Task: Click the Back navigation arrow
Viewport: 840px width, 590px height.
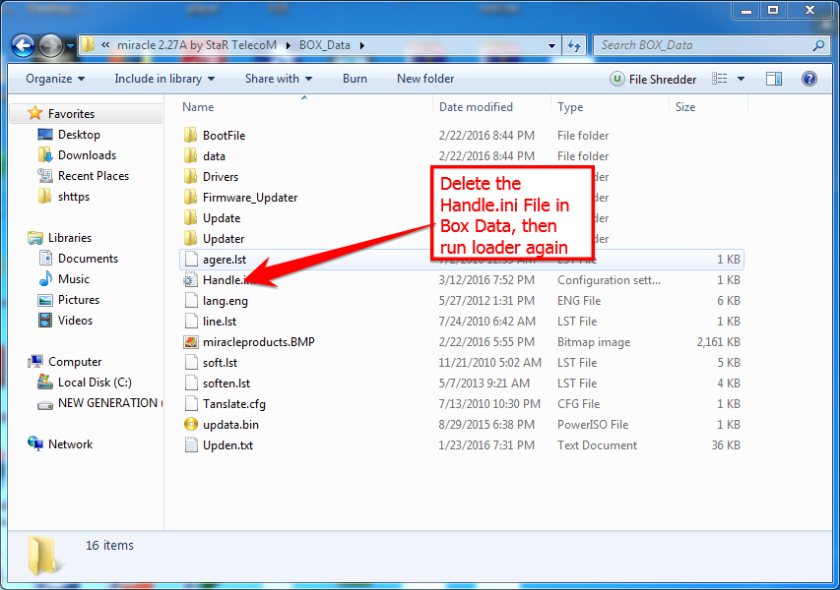Action: point(22,45)
